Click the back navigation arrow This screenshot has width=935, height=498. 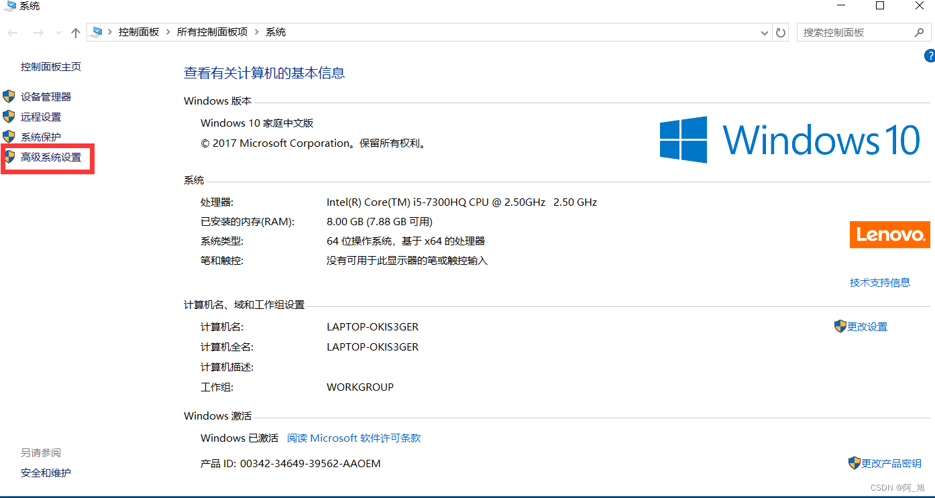13,33
